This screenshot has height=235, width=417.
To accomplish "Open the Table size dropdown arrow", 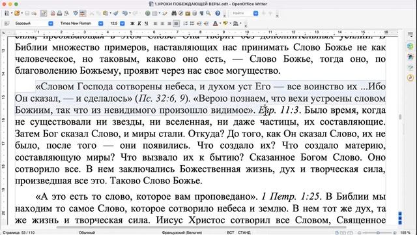I will click(x=159, y=13).
